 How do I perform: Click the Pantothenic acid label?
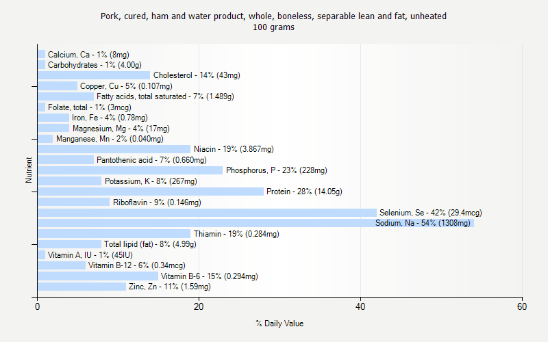point(151,160)
